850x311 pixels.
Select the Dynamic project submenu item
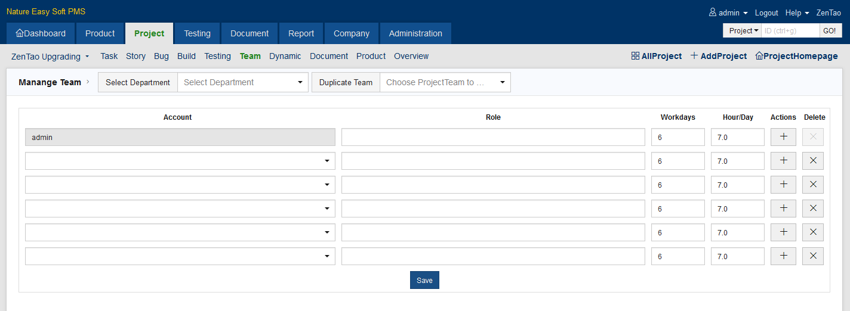click(285, 56)
